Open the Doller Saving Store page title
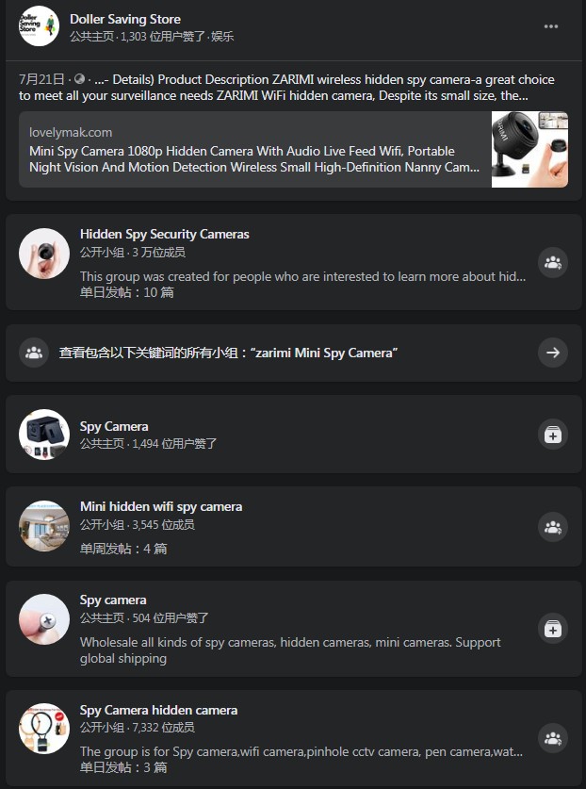This screenshot has width=586, height=789. [x=125, y=19]
